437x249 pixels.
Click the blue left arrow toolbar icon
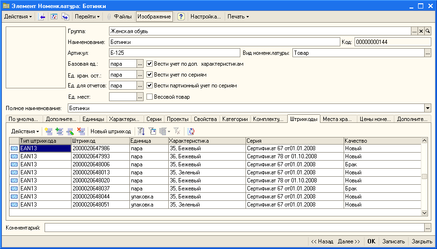coord(42,17)
